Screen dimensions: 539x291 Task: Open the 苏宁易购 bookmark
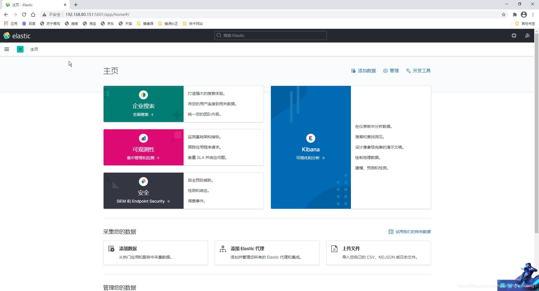(50, 24)
